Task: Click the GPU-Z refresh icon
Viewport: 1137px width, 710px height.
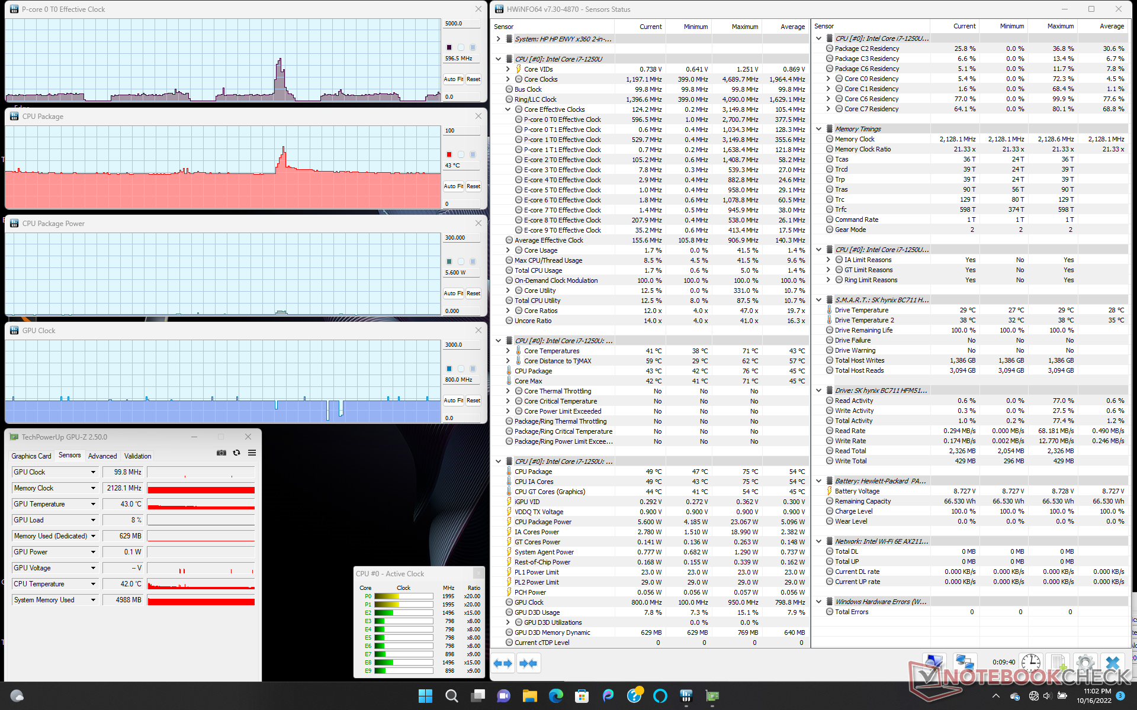Action: (236, 453)
